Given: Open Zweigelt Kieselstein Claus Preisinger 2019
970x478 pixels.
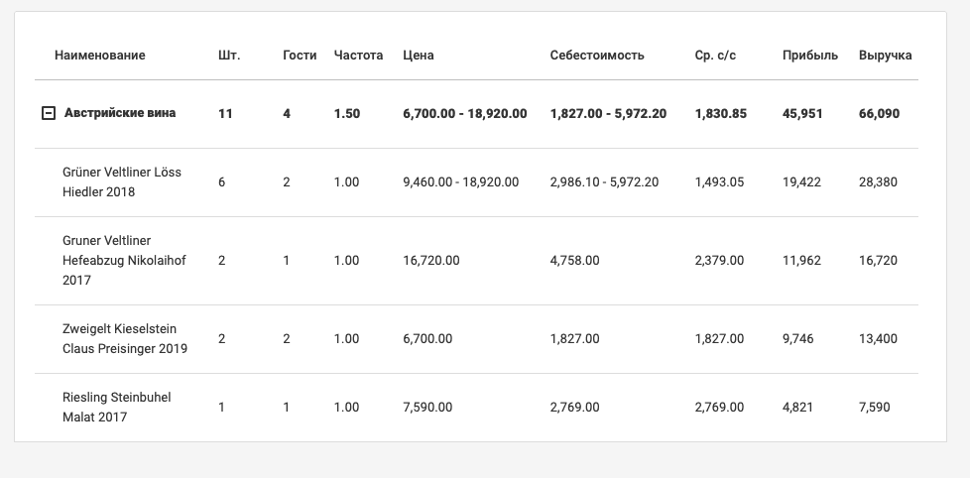Looking at the screenshot, I should click(124, 339).
